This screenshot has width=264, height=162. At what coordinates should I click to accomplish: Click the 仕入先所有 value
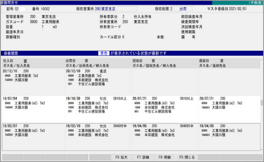[143, 17]
